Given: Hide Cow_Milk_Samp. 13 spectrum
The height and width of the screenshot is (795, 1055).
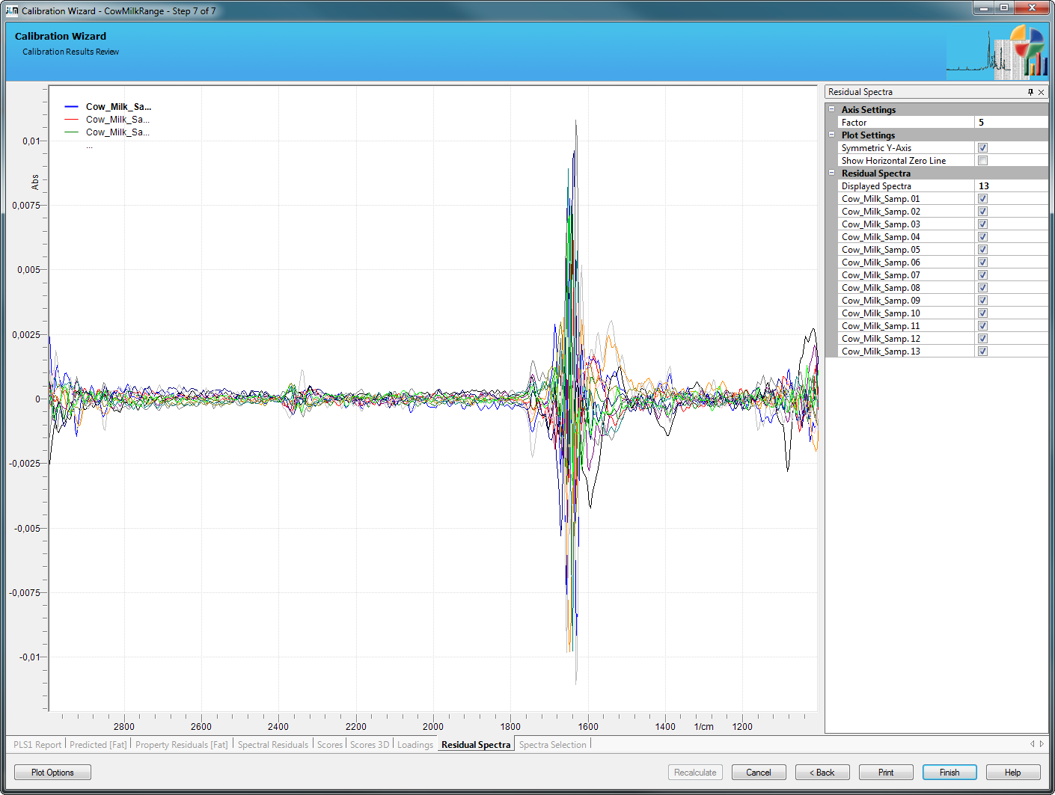Looking at the screenshot, I should (982, 352).
